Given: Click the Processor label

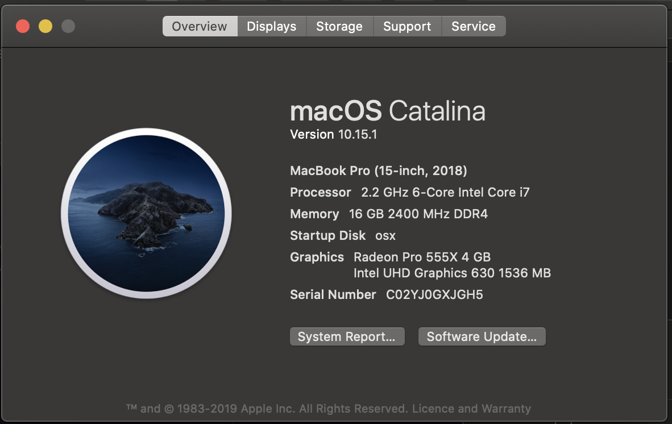Looking at the screenshot, I should click(321, 192).
